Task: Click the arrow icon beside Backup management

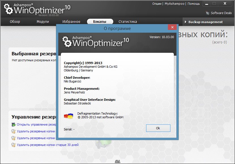Action: click(x=185, y=22)
